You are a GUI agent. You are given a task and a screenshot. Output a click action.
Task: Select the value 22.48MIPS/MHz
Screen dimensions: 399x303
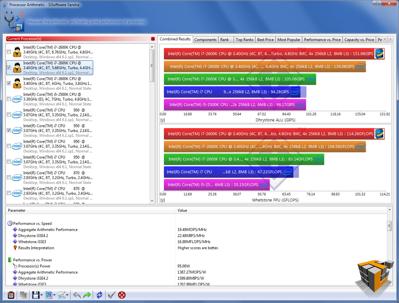(191, 236)
